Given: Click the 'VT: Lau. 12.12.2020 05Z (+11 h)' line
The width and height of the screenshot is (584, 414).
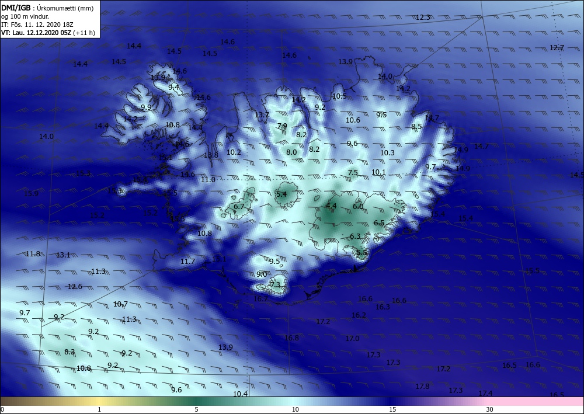Looking at the screenshot, I should [x=48, y=33].
